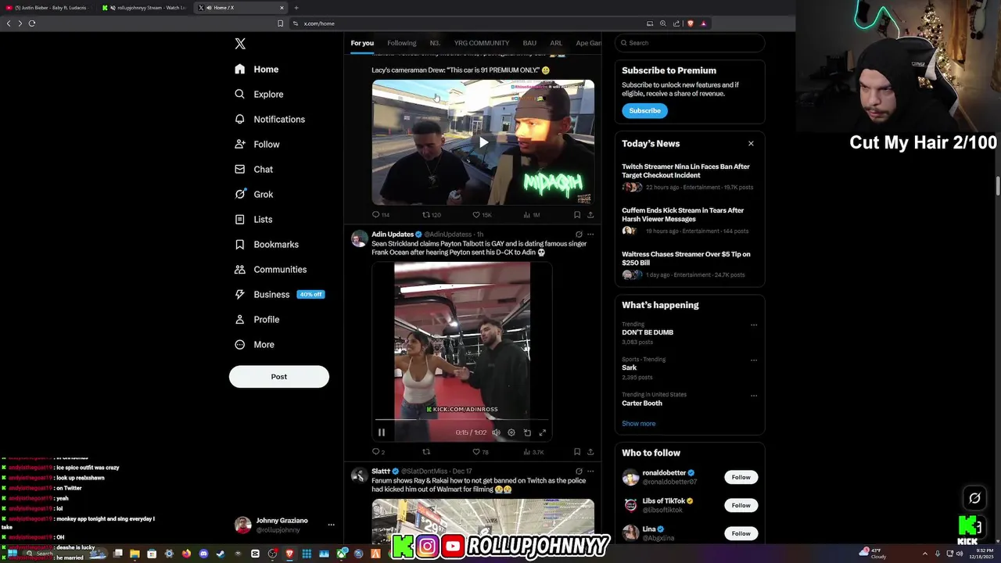This screenshot has width=1001, height=563.
Task: Click Show more under What's happening
Action: point(639,424)
